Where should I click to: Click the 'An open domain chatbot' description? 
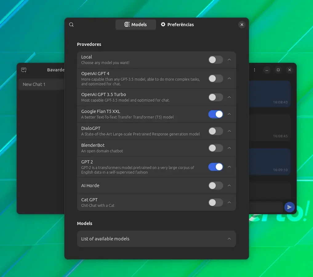[102, 151]
